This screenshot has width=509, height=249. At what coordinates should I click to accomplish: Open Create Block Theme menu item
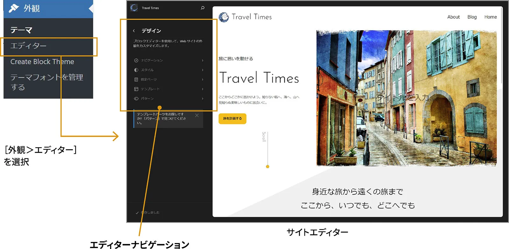tap(42, 61)
